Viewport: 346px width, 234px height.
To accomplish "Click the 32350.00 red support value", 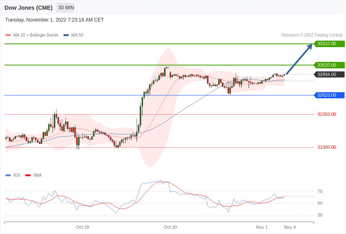I will pyautogui.click(x=327, y=114).
